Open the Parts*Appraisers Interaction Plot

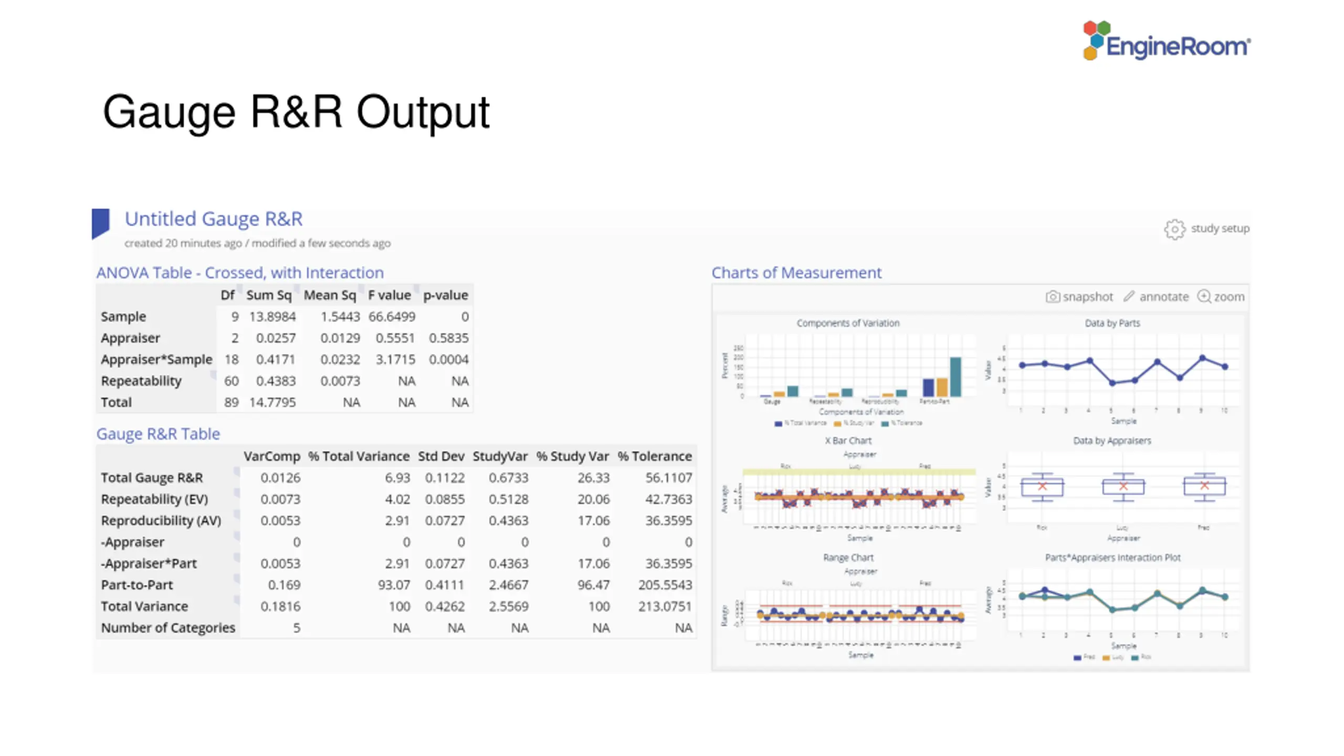(1112, 606)
